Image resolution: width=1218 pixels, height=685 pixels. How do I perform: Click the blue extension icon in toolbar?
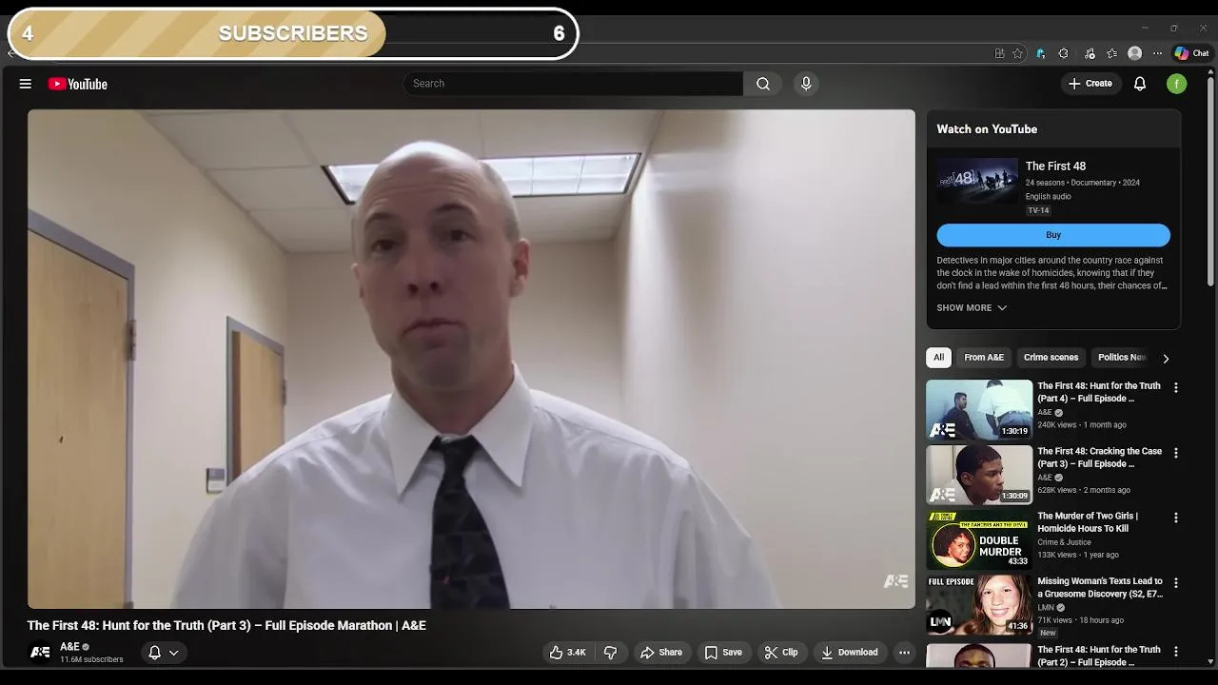tap(1041, 53)
